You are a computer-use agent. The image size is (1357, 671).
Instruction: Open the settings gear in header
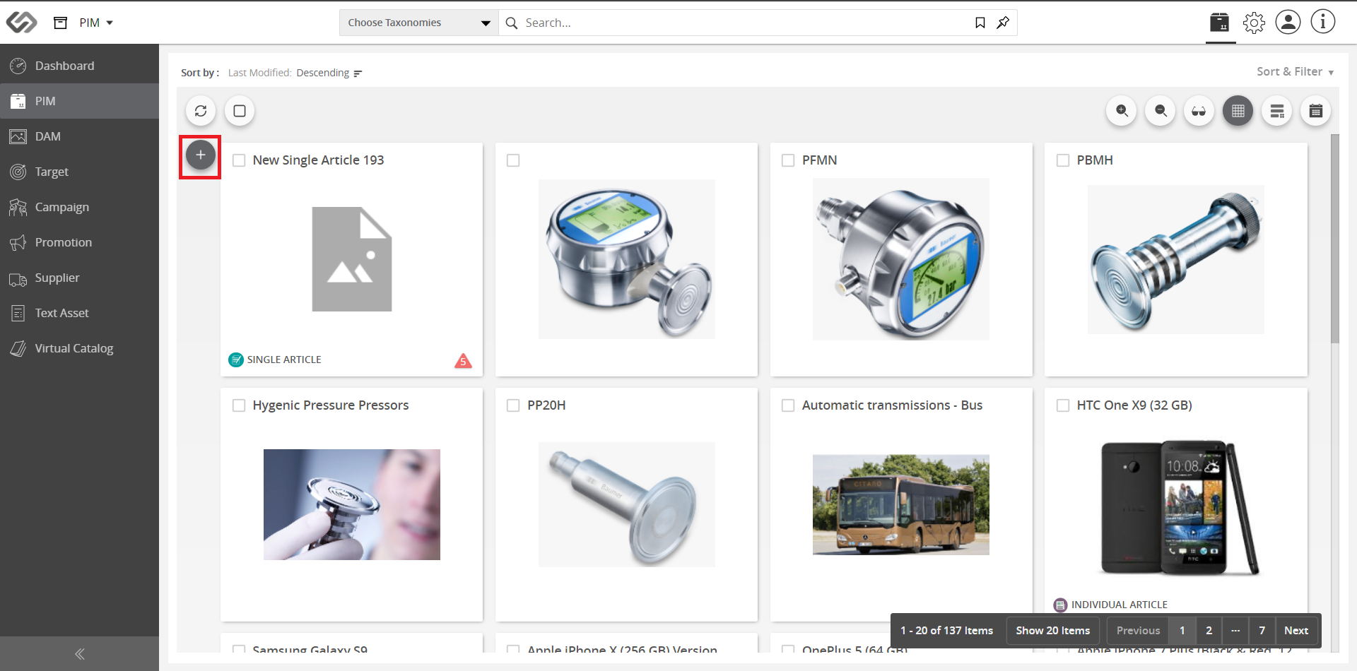point(1254,23)
